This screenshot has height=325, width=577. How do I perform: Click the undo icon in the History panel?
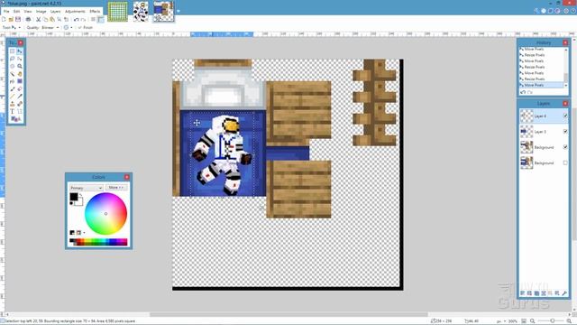click(523, 92)
